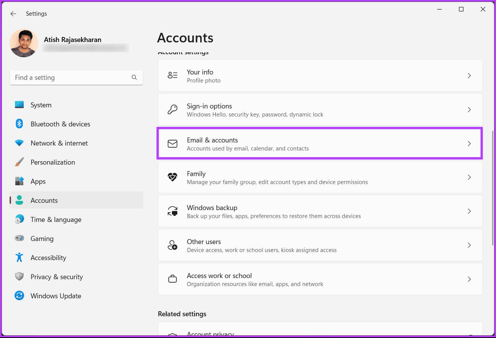Close the Settings window
Screen dimensions: 496x338
(x=483, y=10)
